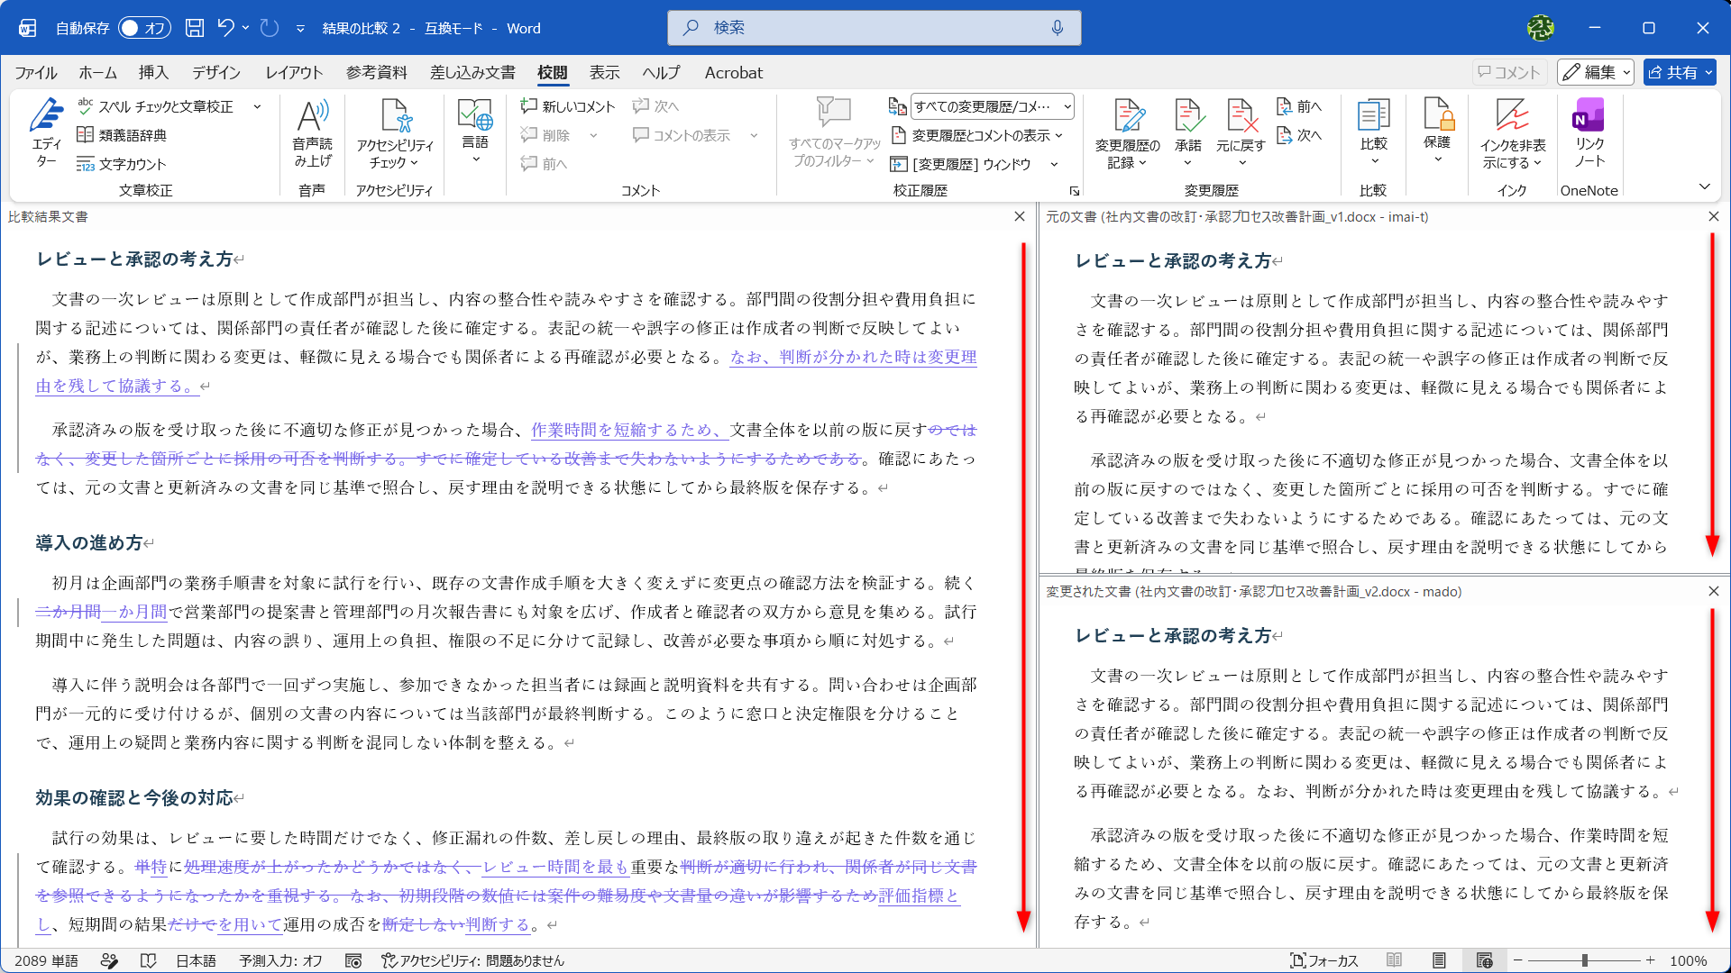Open word count (文字カウント)
The image size is (1731, 973).
(122, 164)
